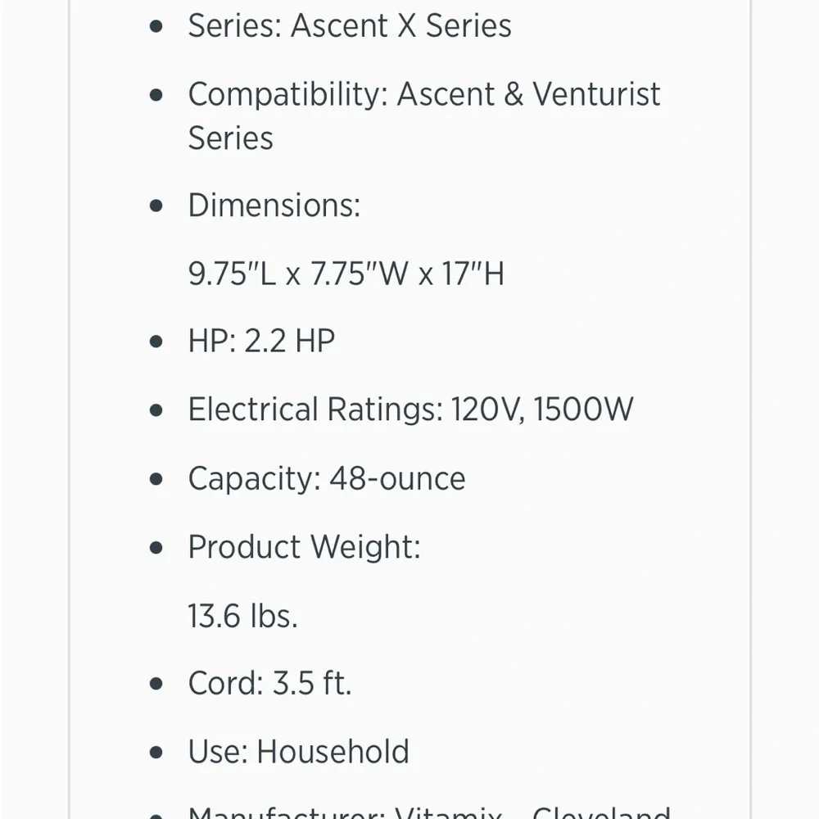Image resolution: width=819 pixels, height=819 pixels.
Task: Click the "Series: Ascent X Series" line
Action: (x=350, y=26)
